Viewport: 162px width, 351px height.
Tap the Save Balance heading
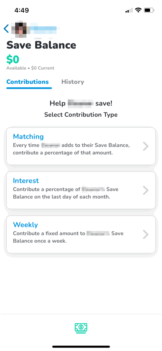(x=41, y=45)
